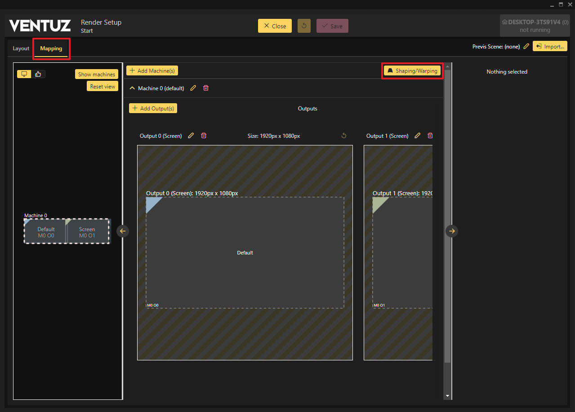The width and height of the screenshot is (575, 412).
Task: Edit Output 1 (Screen) with pencil icon
Action: tap(418, 136)
